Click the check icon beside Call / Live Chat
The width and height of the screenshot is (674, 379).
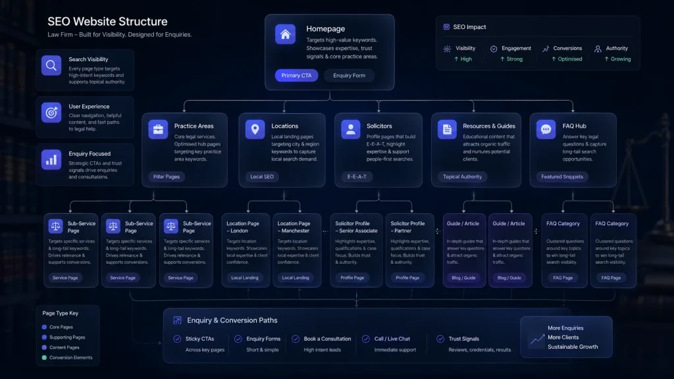pos(366,339)
